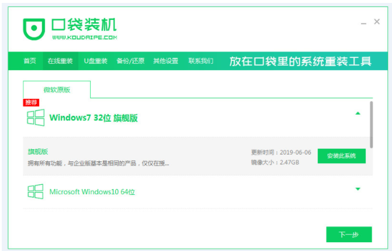Screen dimensions: 392x251
Task: Open the 备份/还原 menu tab
Action: (130, 61)
